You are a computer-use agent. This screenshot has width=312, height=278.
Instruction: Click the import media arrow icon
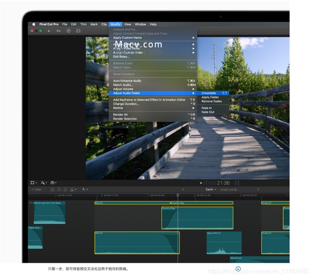tap(49, 31)
